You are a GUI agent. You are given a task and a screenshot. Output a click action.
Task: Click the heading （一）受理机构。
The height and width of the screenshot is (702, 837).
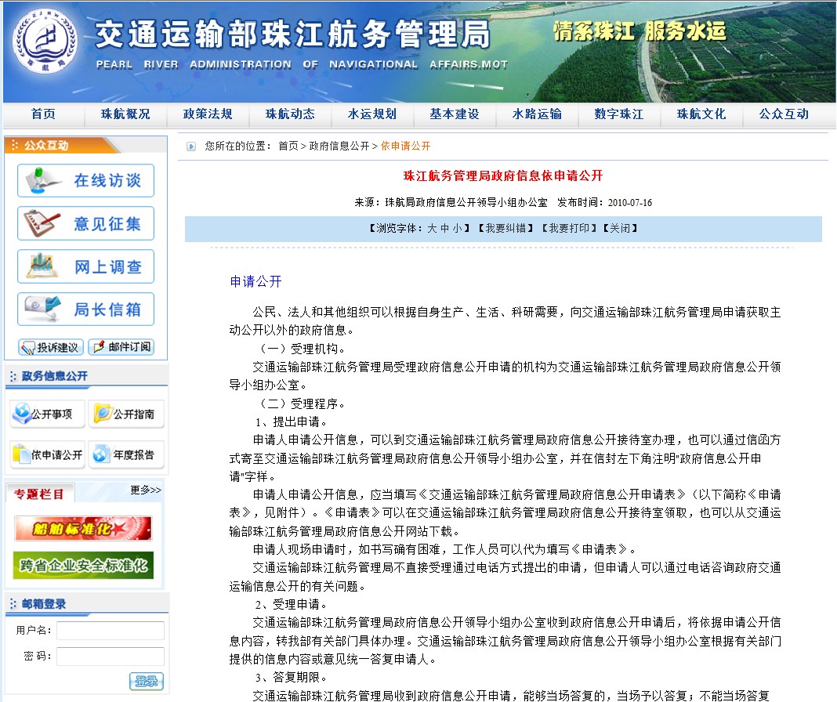[x=301, y=349]
